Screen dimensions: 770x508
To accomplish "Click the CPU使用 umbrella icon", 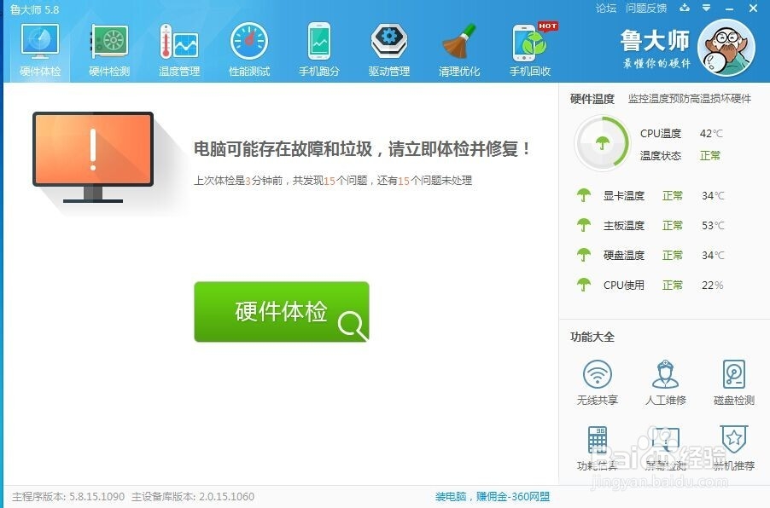I will 583,285.
